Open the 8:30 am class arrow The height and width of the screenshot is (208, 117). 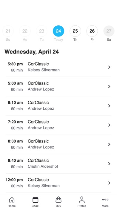(109, 144)
